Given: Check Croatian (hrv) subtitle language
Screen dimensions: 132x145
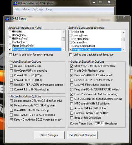Looking at the screenshot, I should click(70, 42).
